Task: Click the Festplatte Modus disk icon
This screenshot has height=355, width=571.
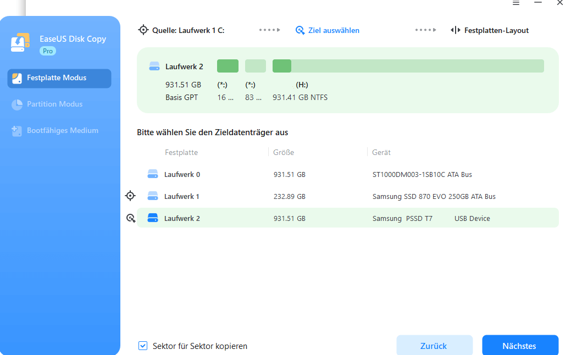Action: click(16, 78)
